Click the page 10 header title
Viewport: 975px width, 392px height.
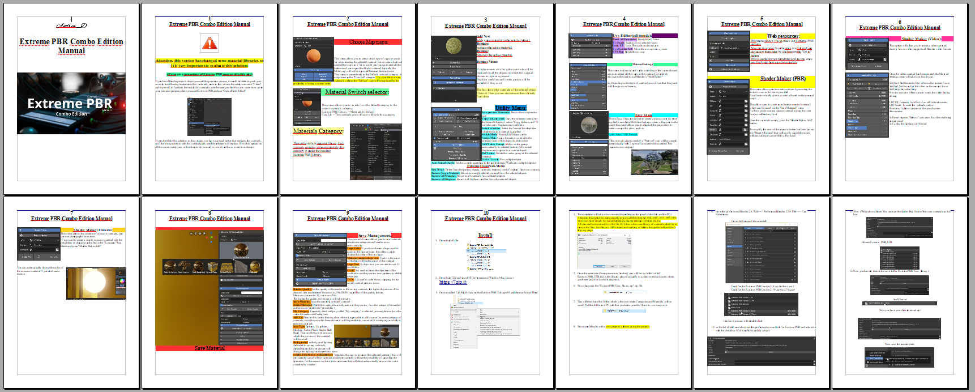[x=485, y=218]
